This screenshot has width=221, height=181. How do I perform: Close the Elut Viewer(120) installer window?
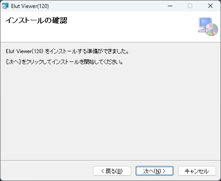coord(210,6)
